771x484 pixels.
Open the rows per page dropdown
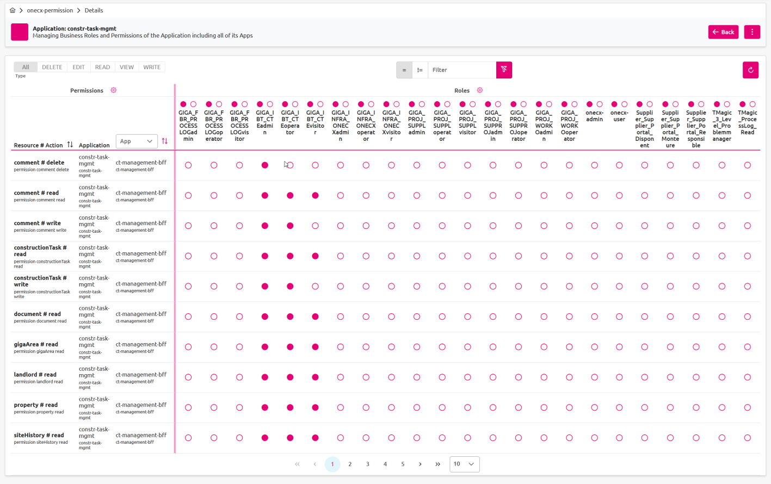tap(464, 464)
